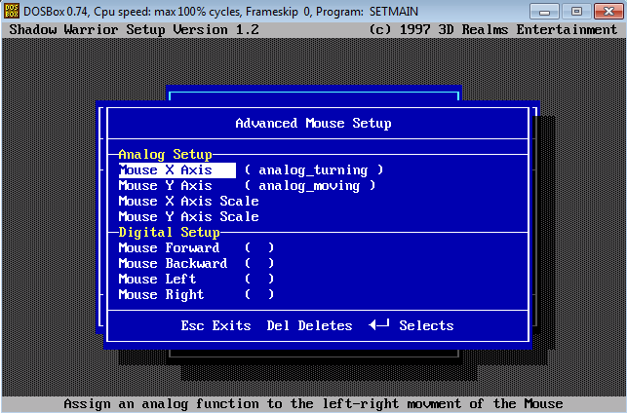Screen dimensions: 627x413
Task: Click the Esc Exits hint
Action: pyautogui.click(x=216, y=325)
